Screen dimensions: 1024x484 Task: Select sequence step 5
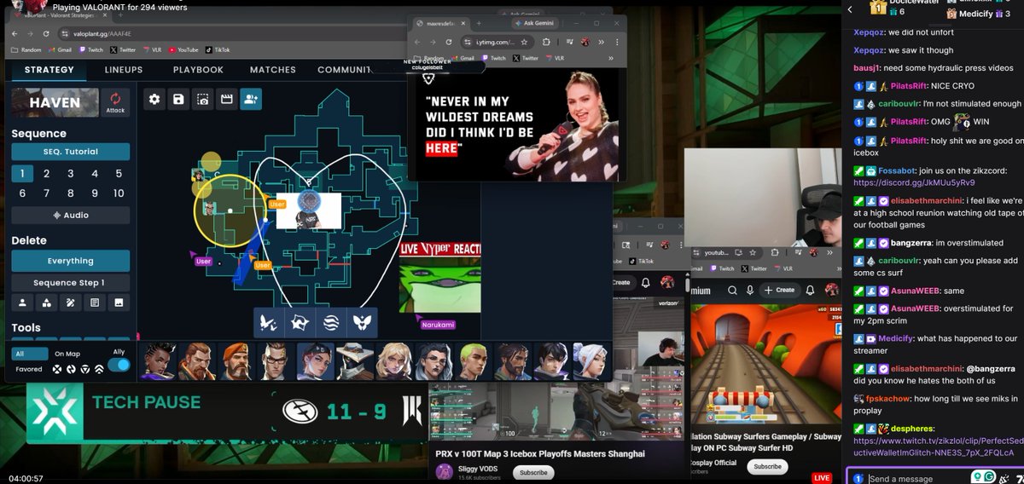(x=119, y=174)
